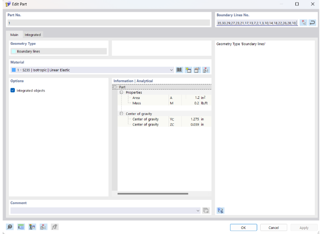Select the Center of gravity ZC row
This screenshot has width=322, height=234.
click(x=164, y=124)
